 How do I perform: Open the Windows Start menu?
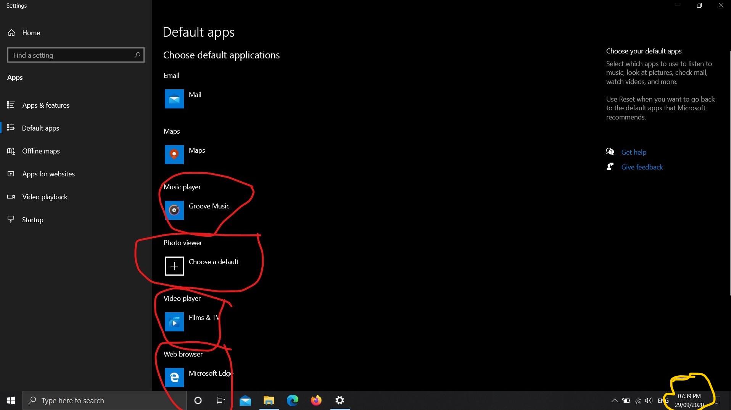pos(11,400)
